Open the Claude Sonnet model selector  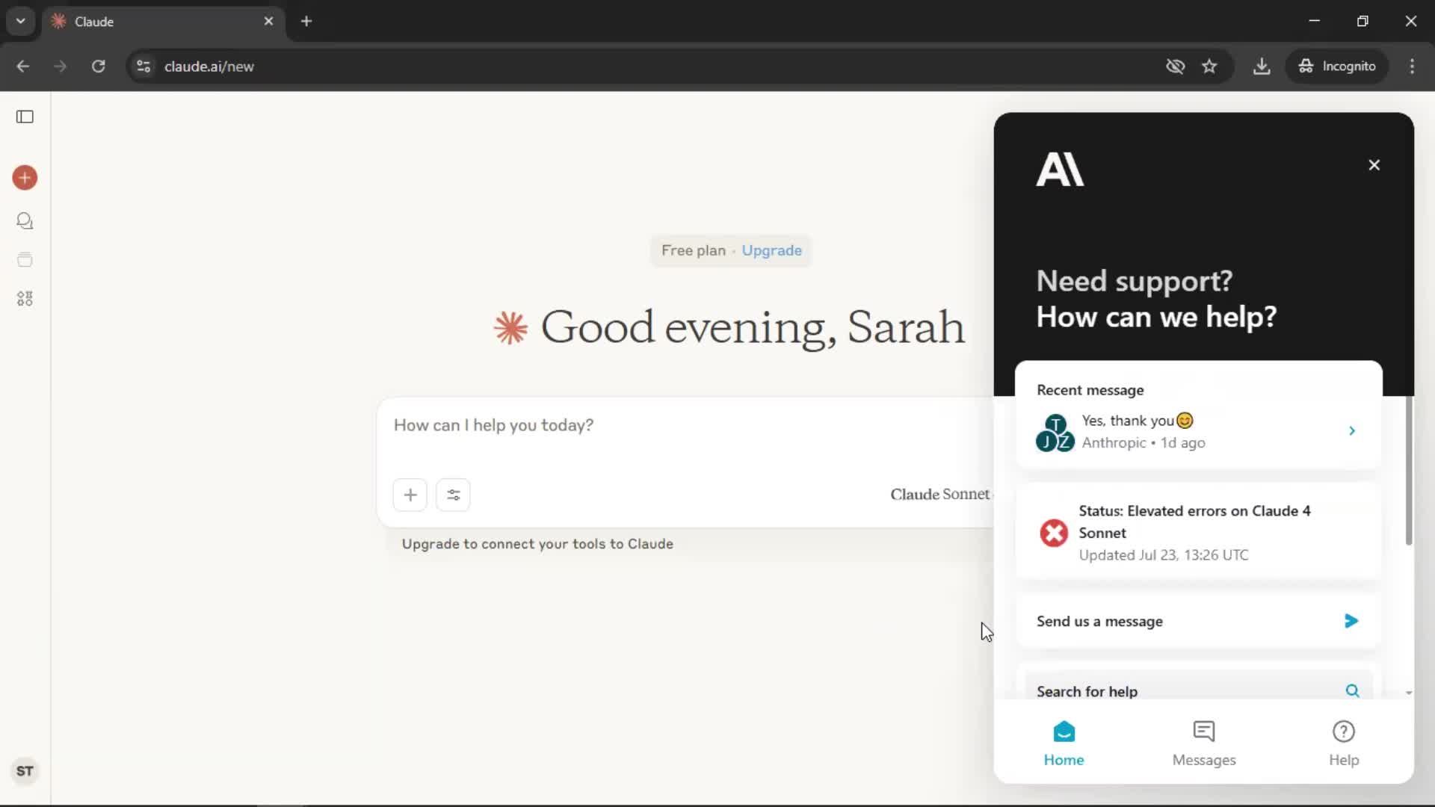(939, 495)
